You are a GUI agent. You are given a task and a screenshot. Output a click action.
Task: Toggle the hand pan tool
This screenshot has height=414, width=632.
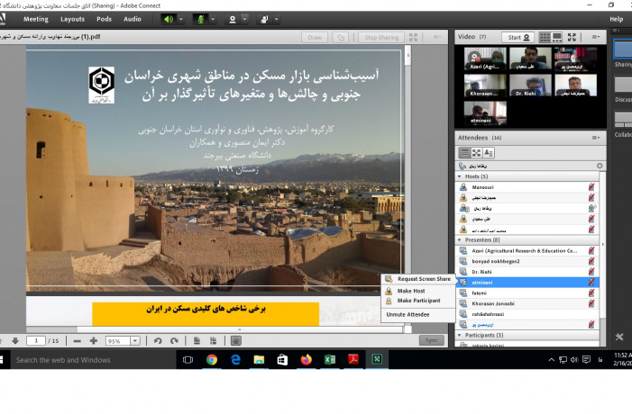236,341
